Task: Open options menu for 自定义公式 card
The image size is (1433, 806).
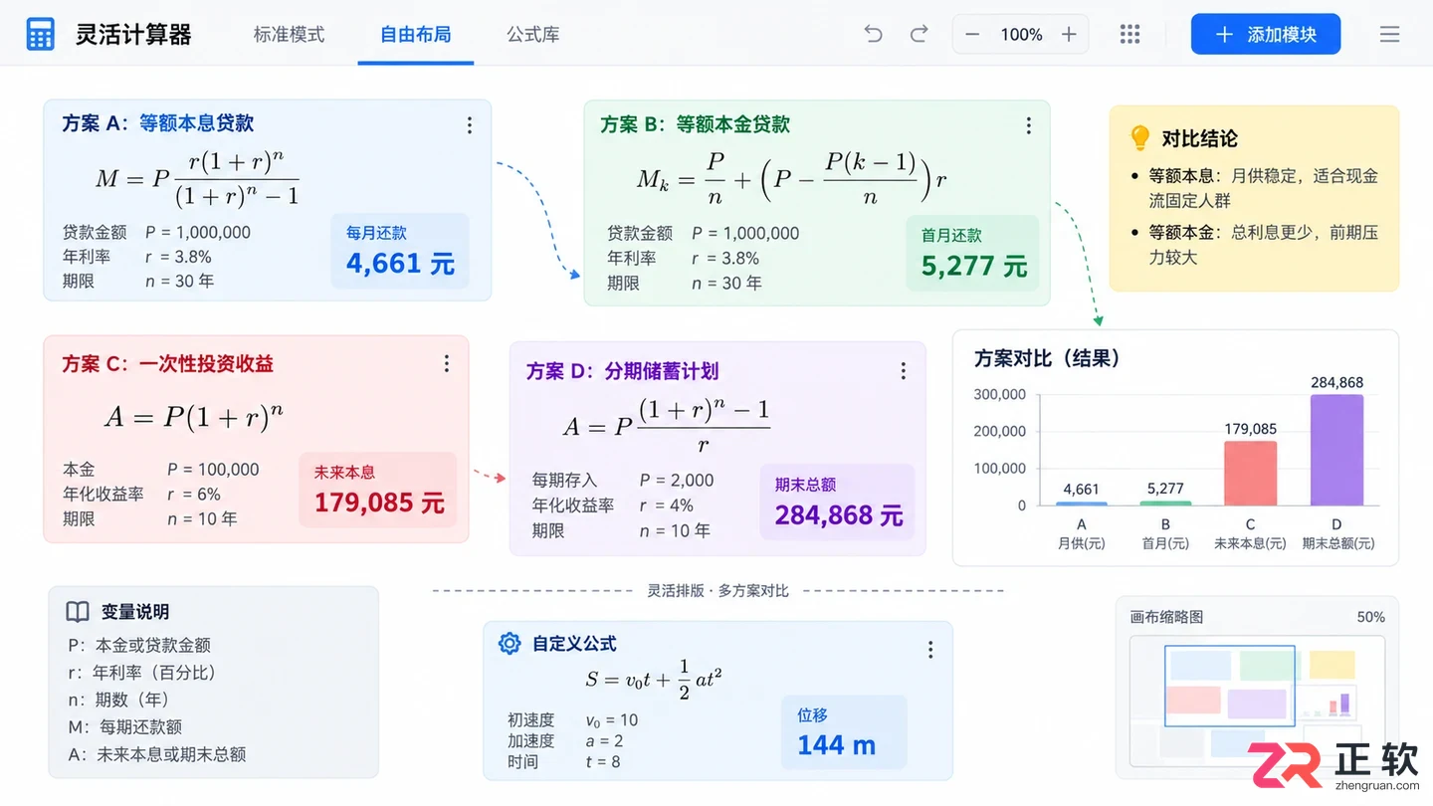Action: pos(930,650)
